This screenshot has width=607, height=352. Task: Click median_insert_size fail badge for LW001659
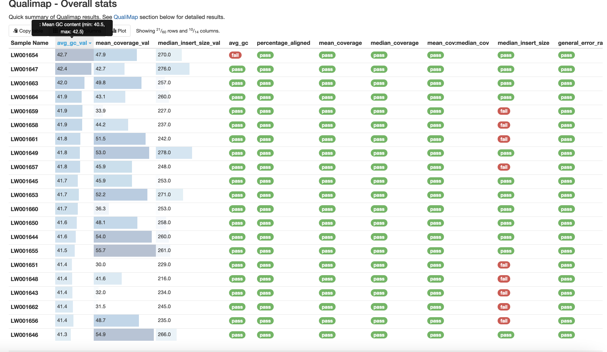point(504,111)
